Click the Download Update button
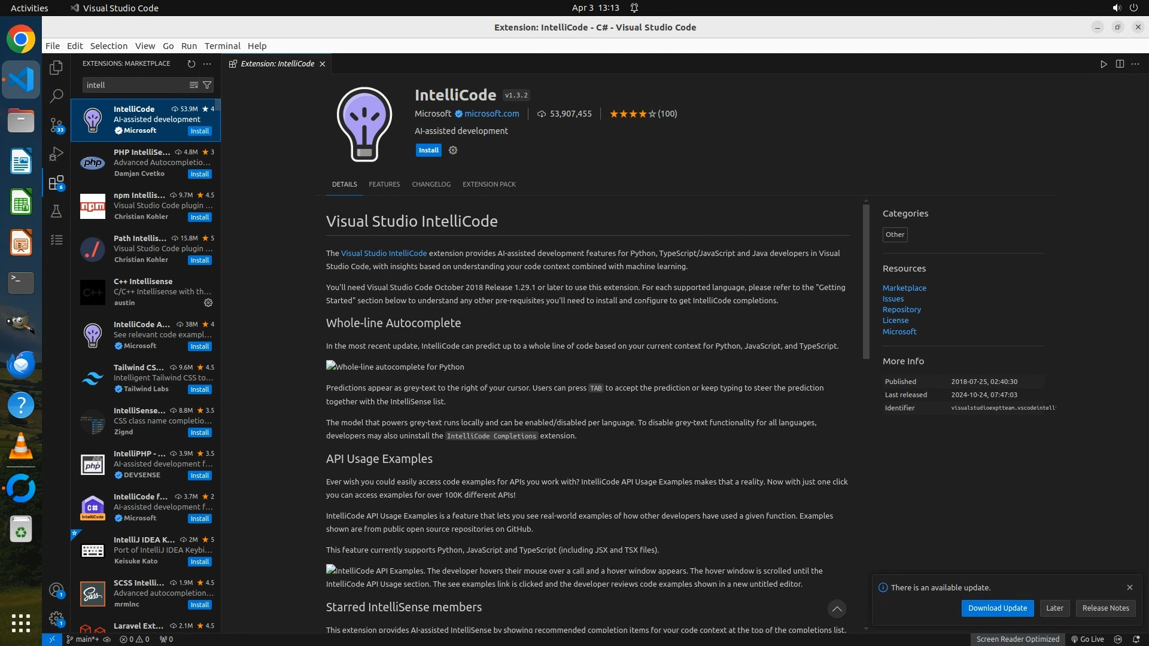 (997, 608)
